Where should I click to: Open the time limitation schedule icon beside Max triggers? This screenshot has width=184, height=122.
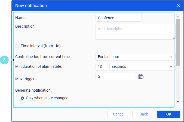coord(141,77)
